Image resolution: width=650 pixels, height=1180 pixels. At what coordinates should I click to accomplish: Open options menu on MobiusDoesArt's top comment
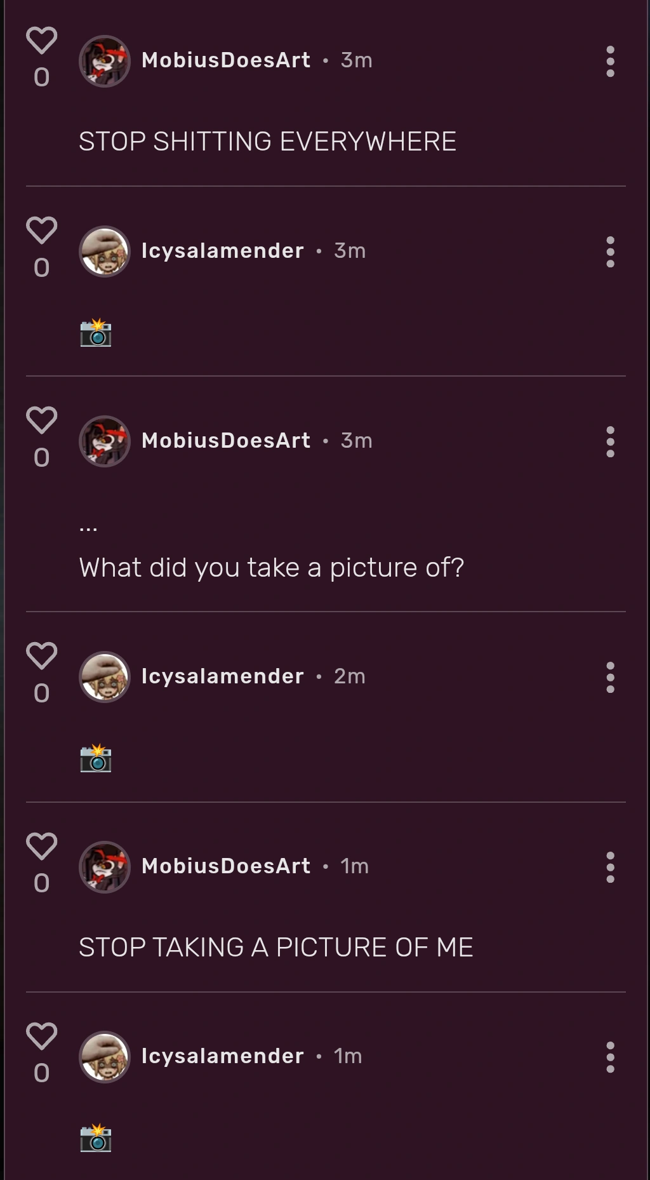point(610,61)
